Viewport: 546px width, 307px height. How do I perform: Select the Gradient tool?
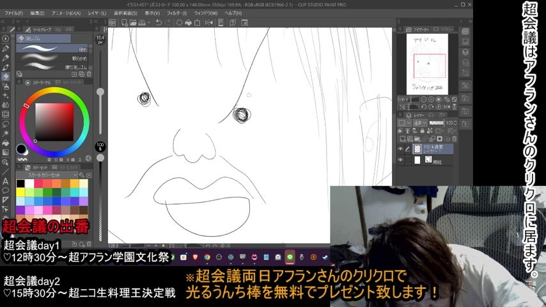6,152
